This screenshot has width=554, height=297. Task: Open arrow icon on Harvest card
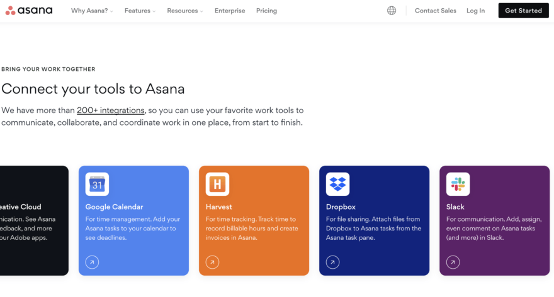[213, 262]
